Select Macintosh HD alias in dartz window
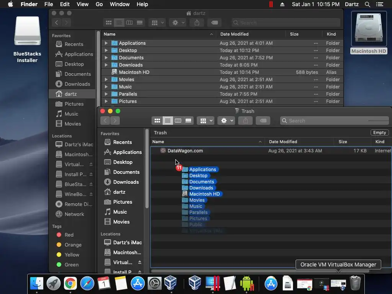Image resolution: width=392 pixels, height=294 pixels. (x=222, y=72)
